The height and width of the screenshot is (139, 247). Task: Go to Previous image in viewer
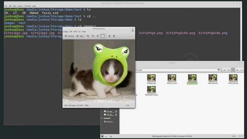point(69,36)
